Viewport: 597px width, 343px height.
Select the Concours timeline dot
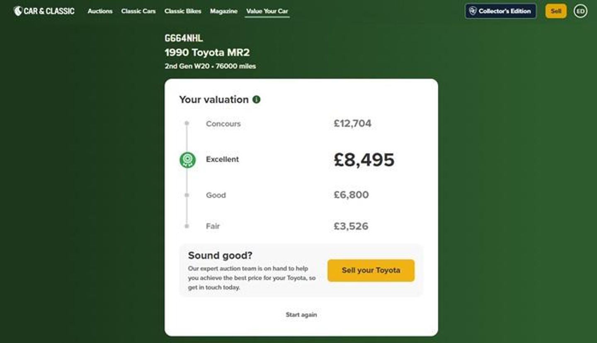tap(187, 123)
